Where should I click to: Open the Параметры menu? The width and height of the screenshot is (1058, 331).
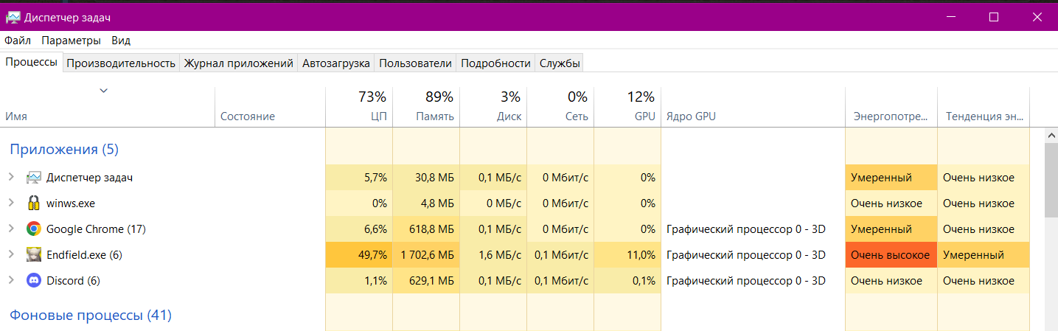click(71, 41)
